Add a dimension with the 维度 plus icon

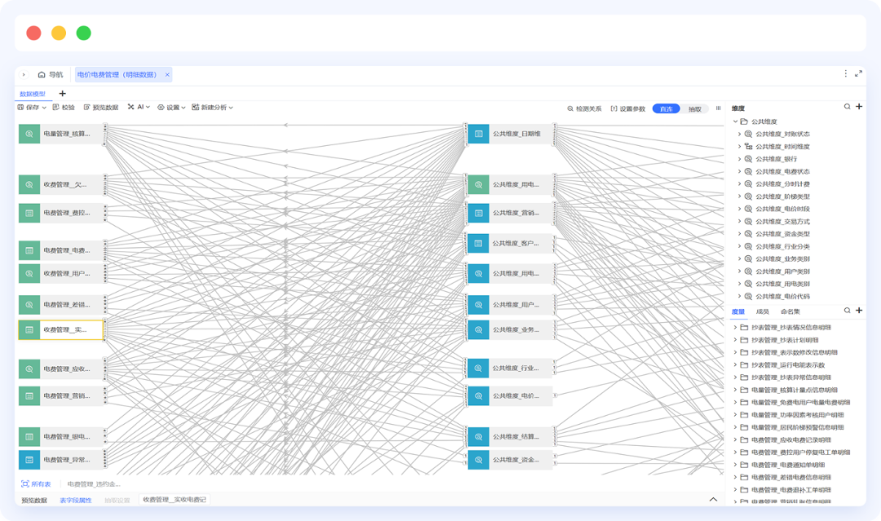tap(859, 107)
